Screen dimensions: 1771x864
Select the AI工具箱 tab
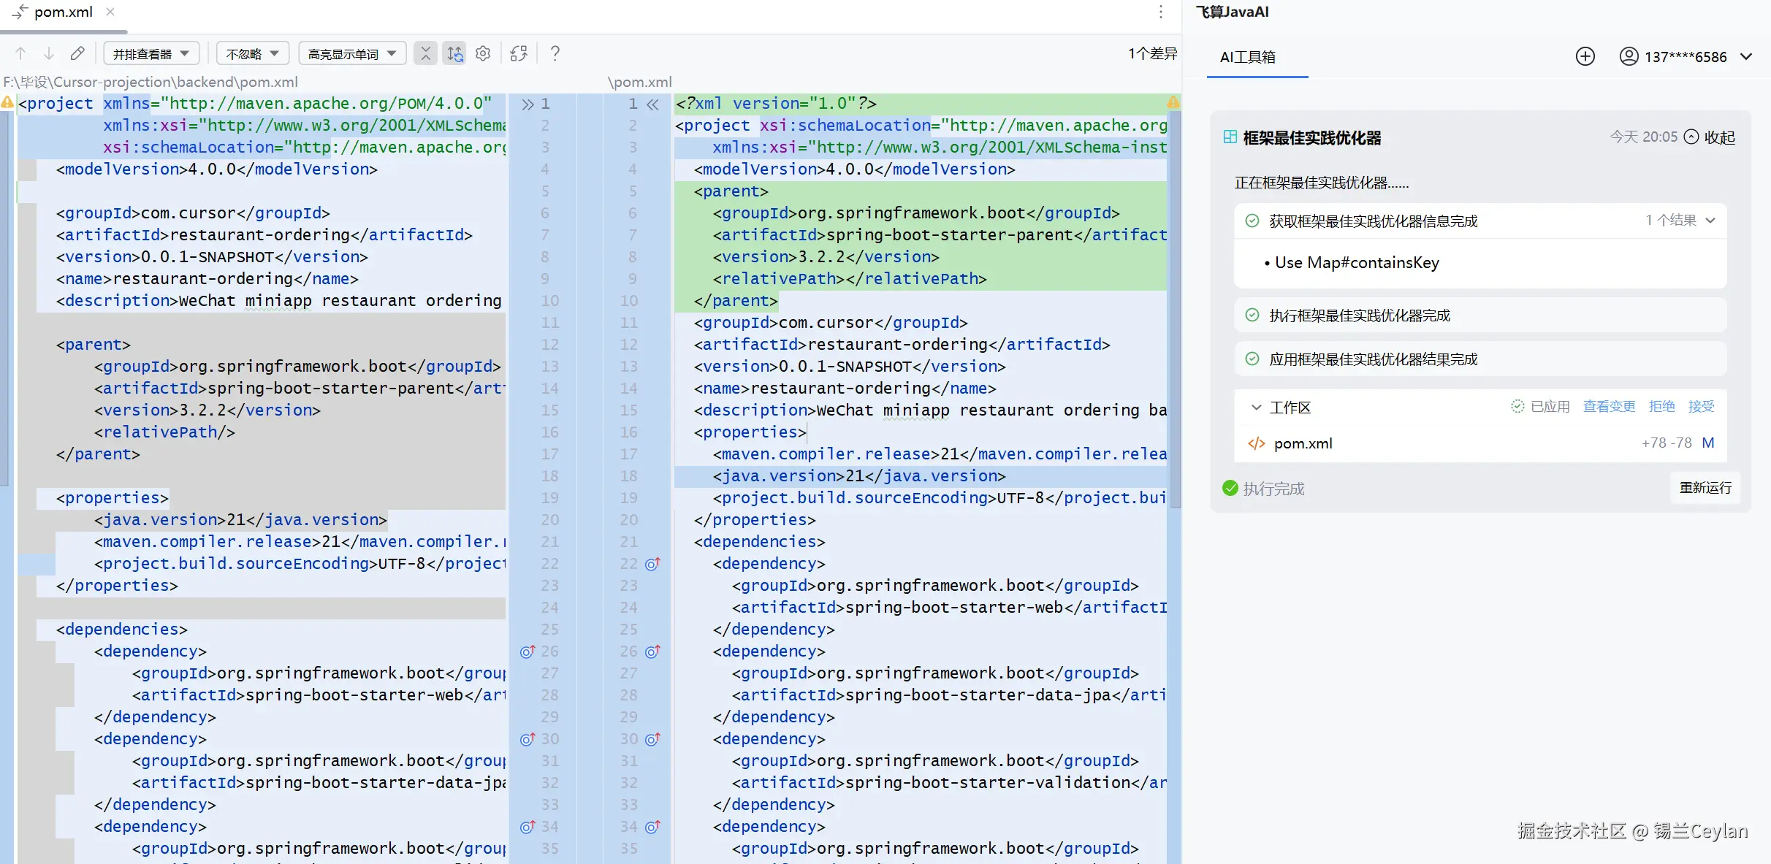[x=1248, y=57]
